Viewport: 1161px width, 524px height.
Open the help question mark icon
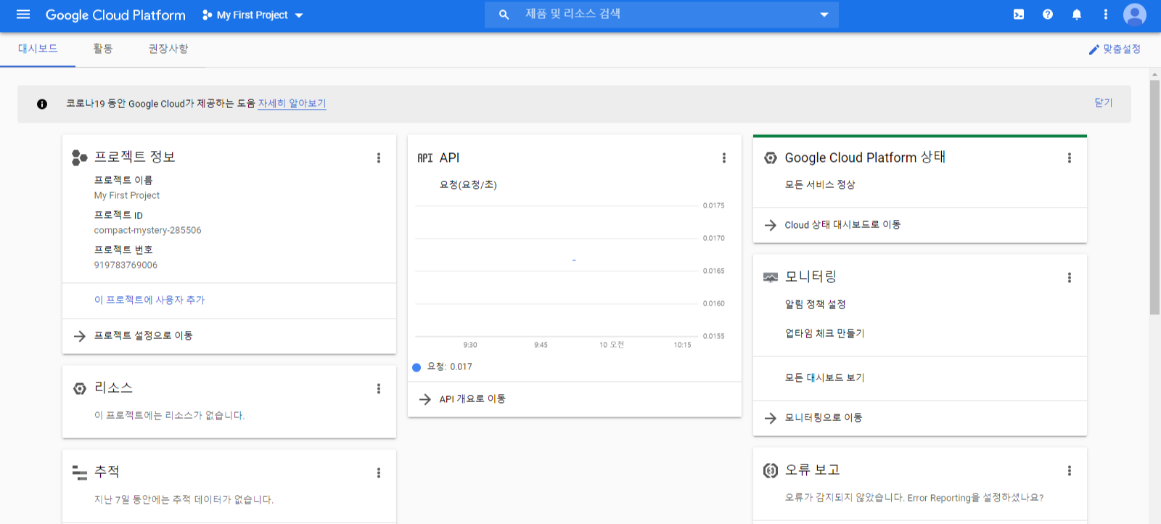(x=1048, y=15)
